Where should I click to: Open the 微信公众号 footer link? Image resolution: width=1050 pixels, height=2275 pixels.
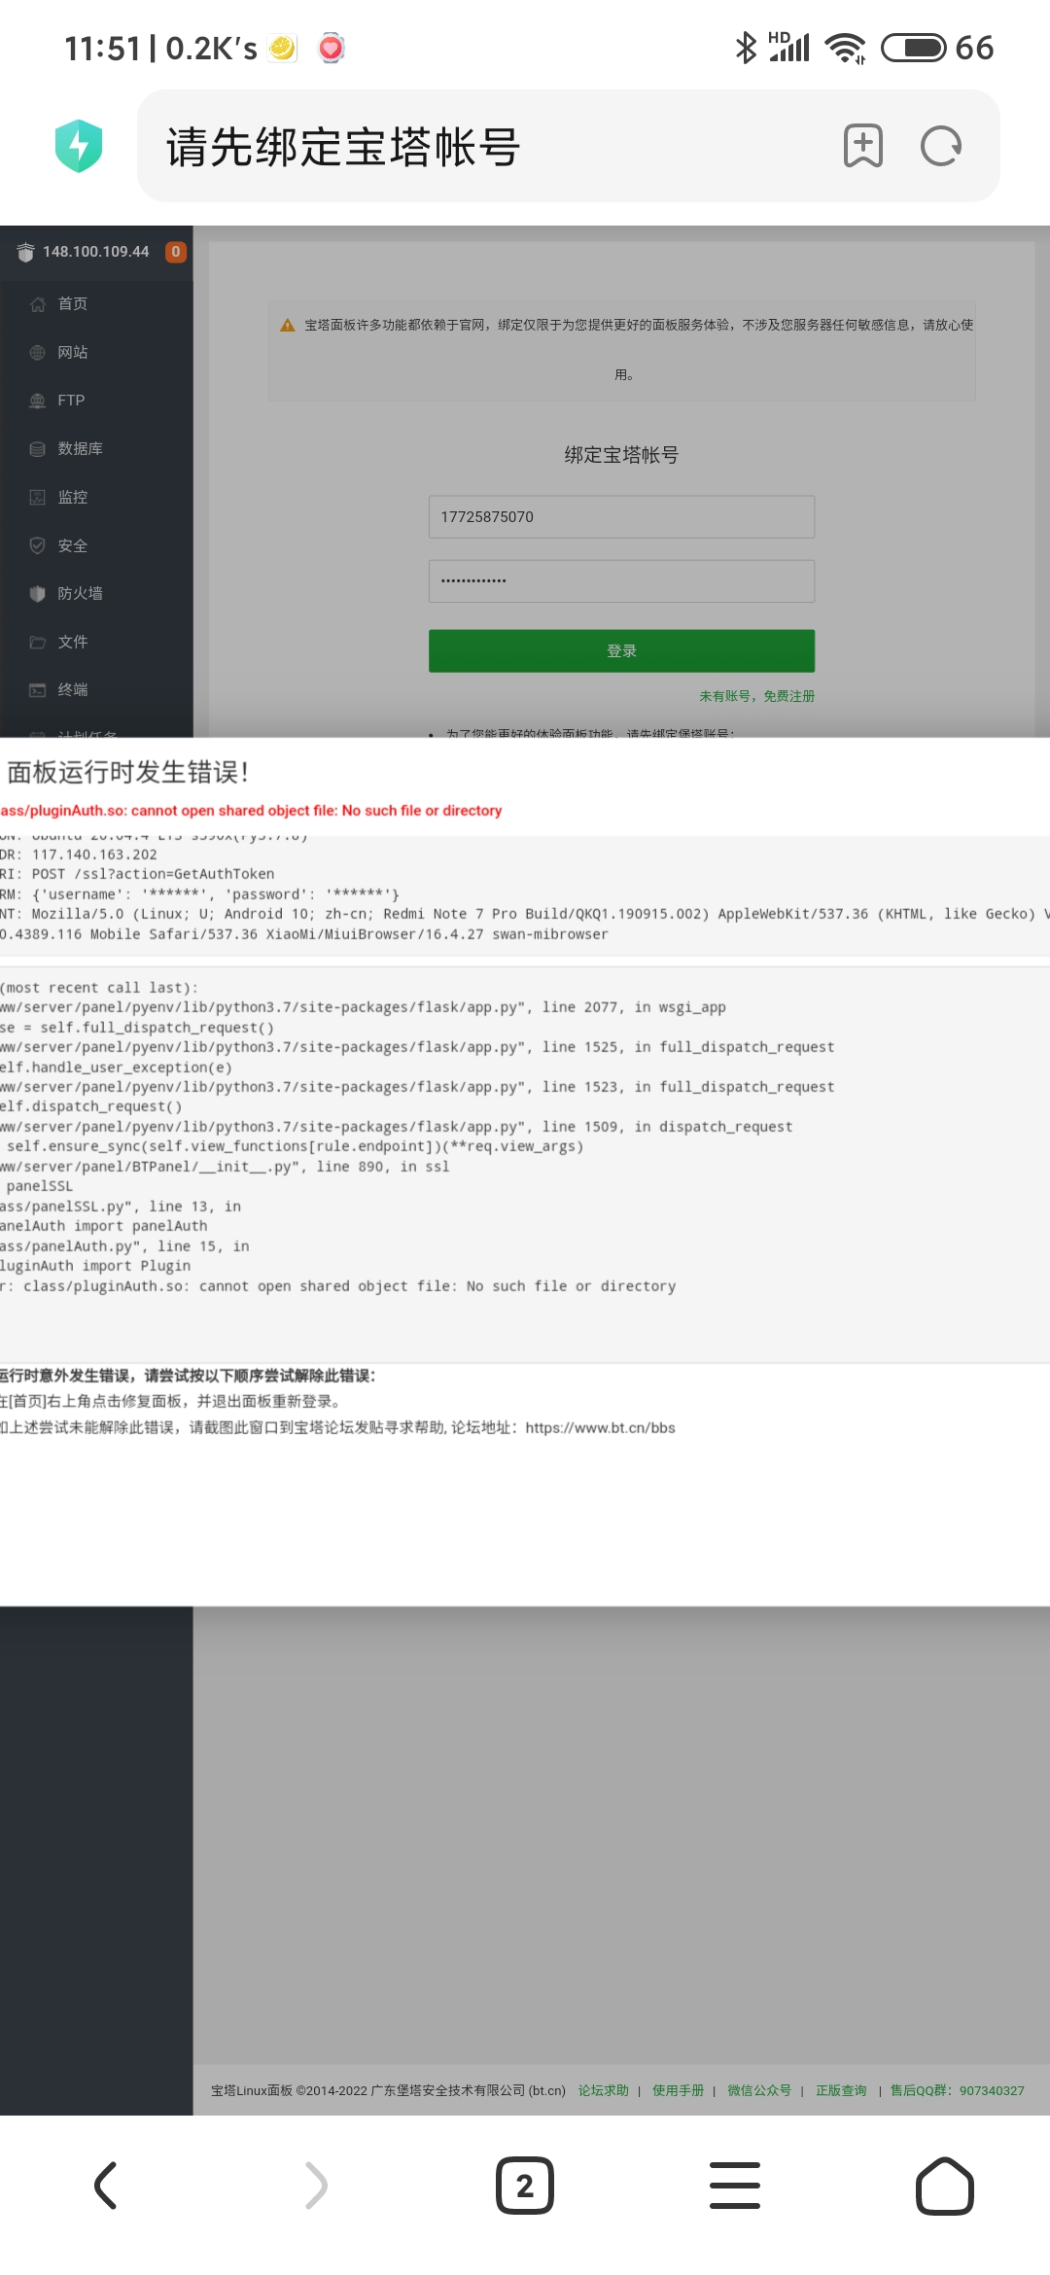click(759, 2090)
